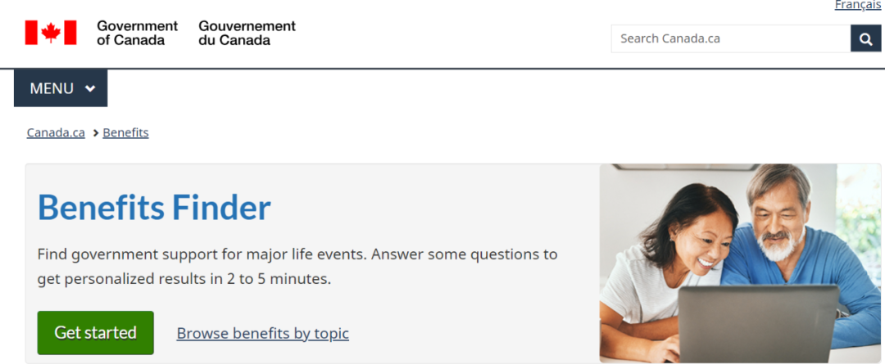Click the Government of Canada English wordmark

(137, 34)
